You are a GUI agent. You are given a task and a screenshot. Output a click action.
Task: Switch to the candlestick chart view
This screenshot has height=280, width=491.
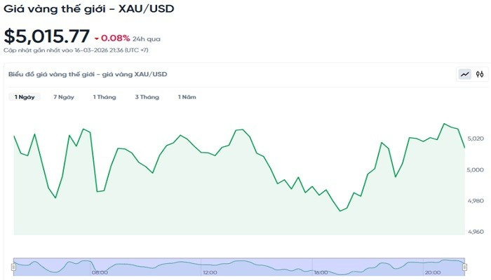(x=480, y=73)
